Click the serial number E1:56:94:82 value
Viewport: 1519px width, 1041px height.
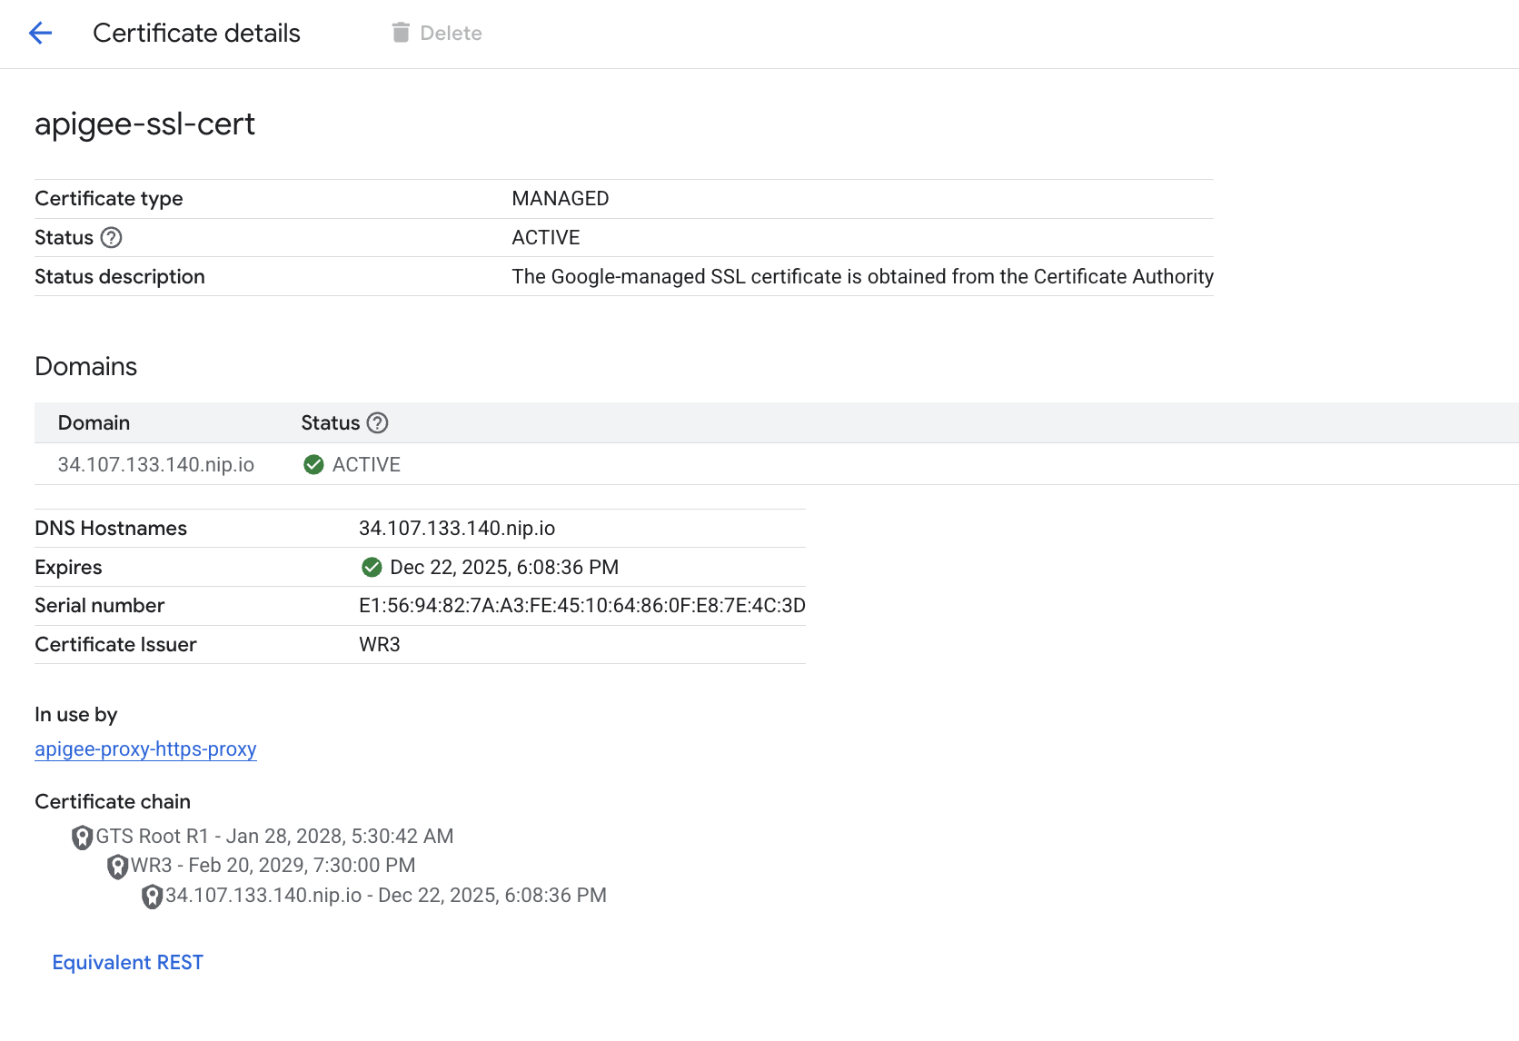point(582,606)
